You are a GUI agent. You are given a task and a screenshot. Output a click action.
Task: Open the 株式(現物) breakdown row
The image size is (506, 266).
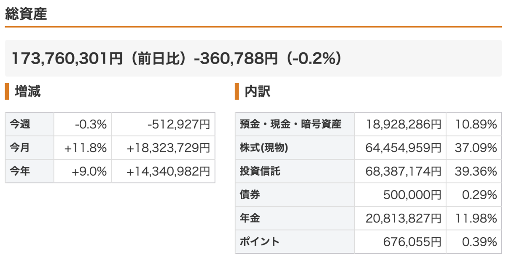tap(368, 148)
